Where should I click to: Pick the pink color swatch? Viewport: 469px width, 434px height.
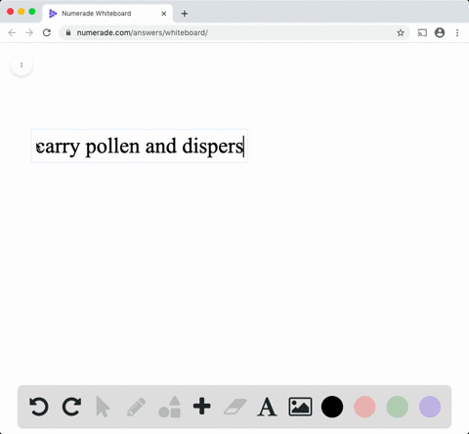point(364,407)
